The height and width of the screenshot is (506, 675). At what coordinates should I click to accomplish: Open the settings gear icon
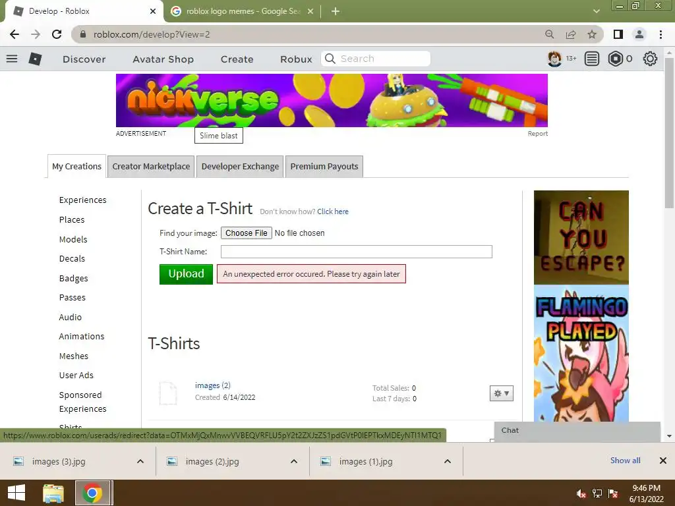650,59
